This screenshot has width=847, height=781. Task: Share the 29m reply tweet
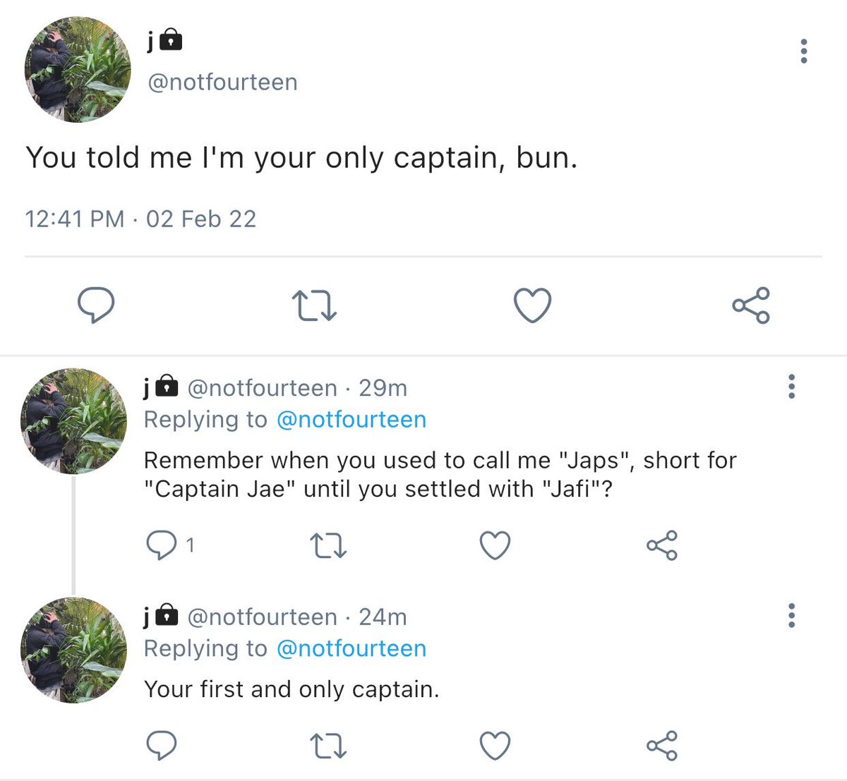pos(661,545)
